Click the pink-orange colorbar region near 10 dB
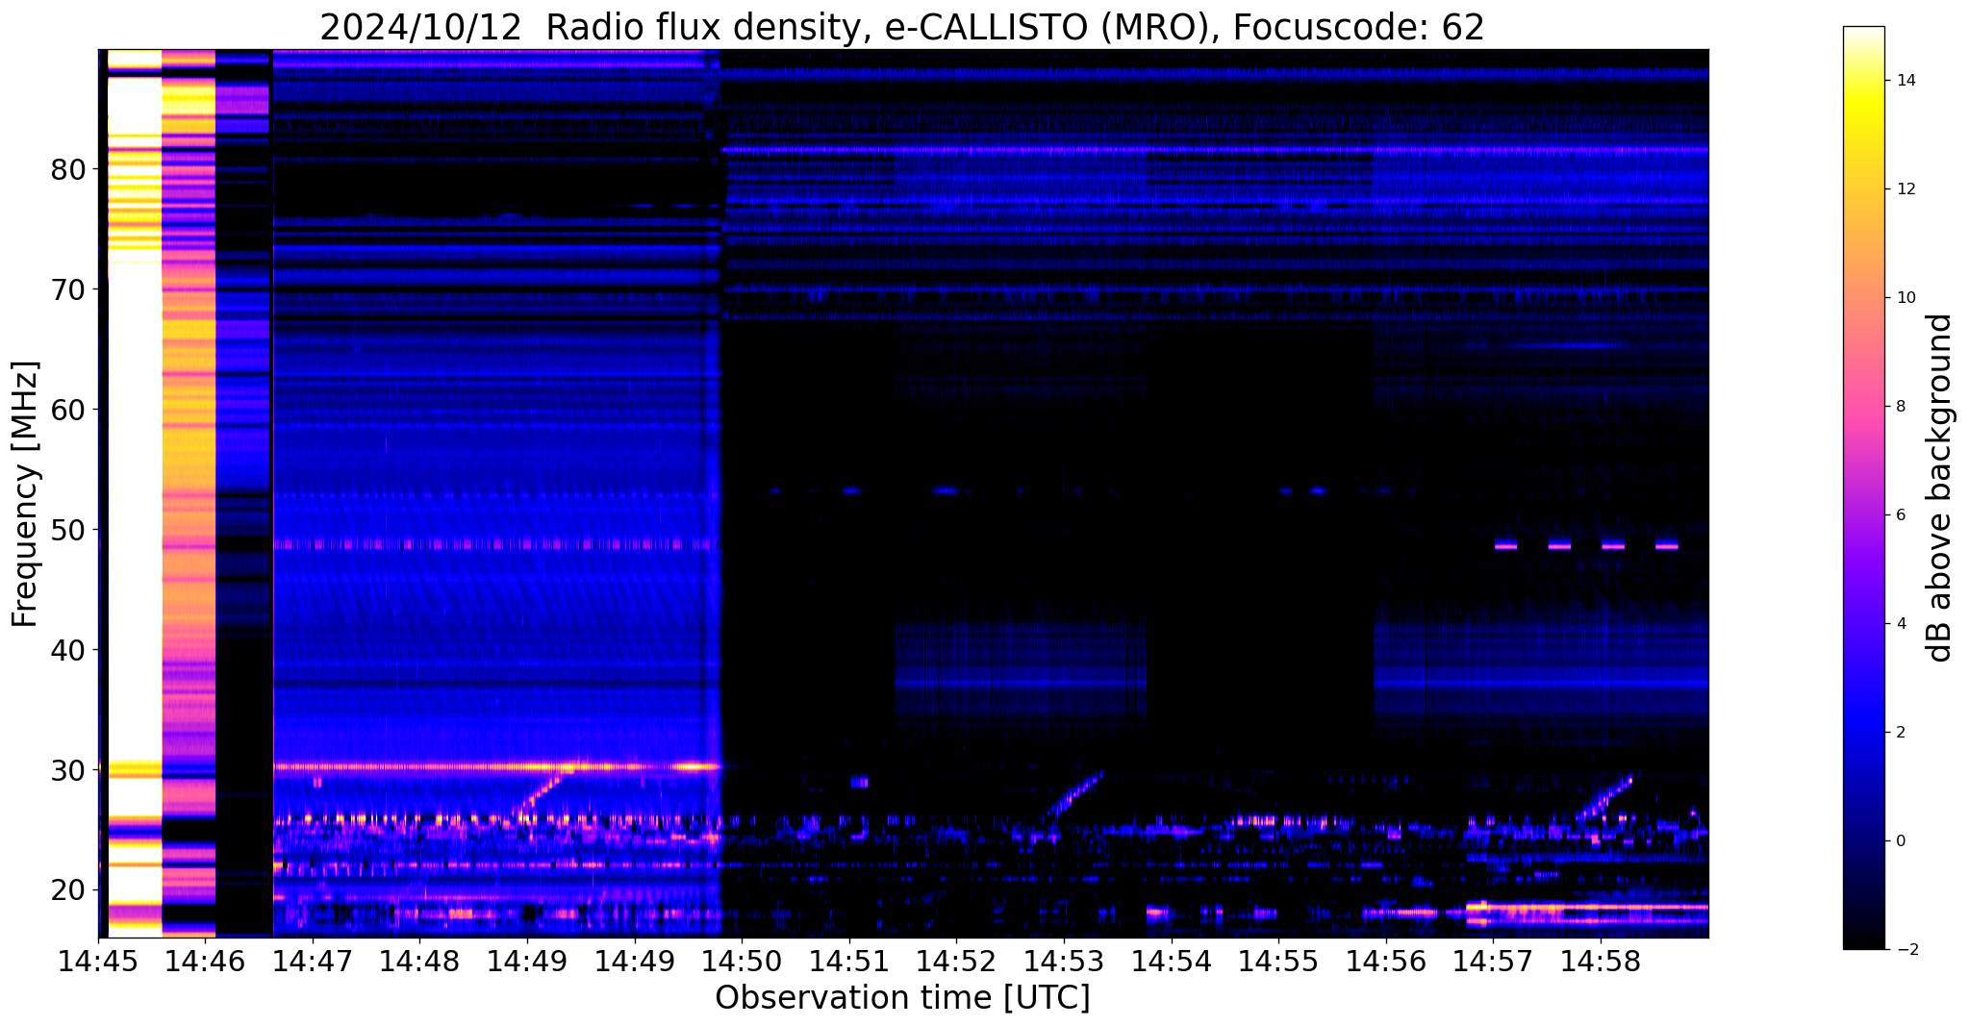The image size is (1969, 1026). pos(1863,298)
